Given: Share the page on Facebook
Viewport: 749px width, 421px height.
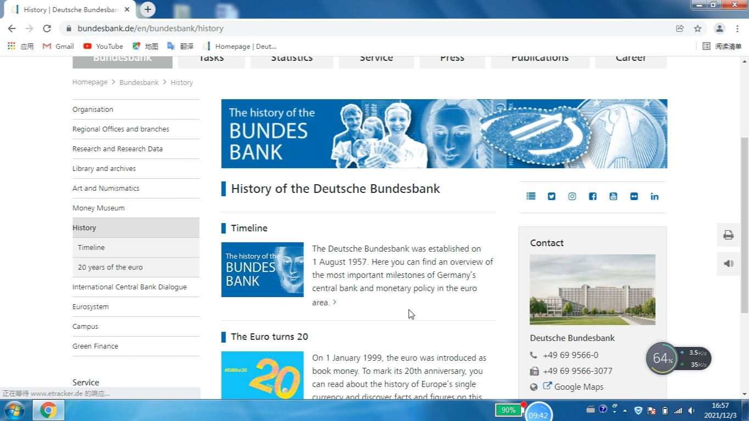Looking at the screenshot, I should coord(593,196).
